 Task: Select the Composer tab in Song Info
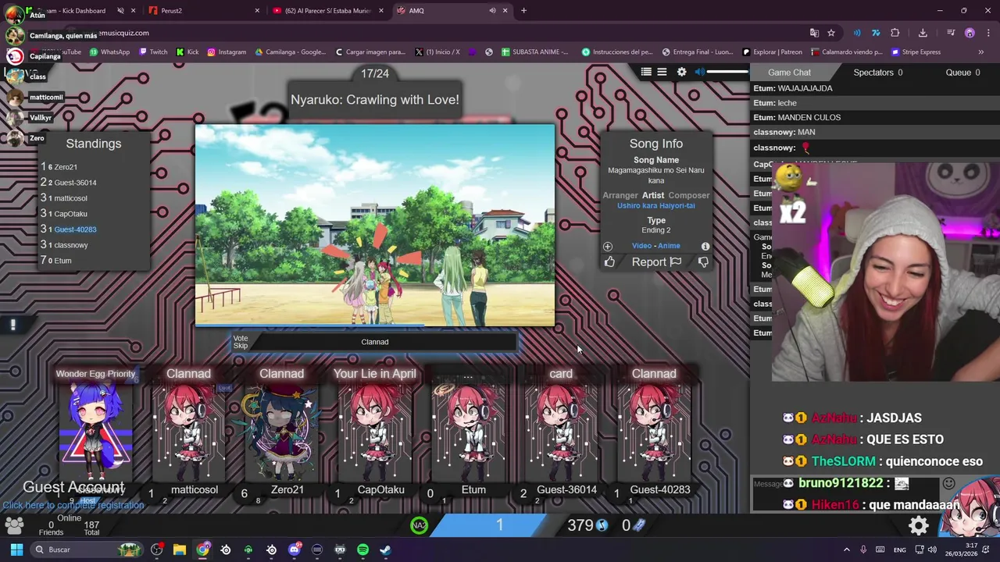click(689, 195)
